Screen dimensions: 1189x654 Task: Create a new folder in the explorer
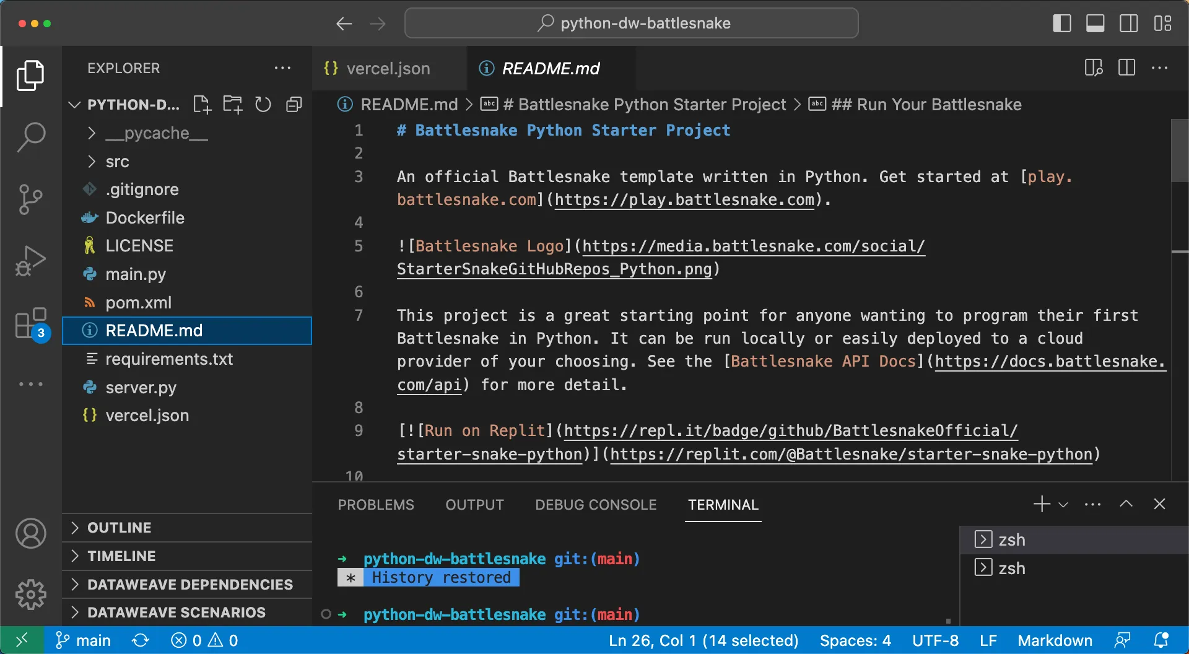pos(233,105)
